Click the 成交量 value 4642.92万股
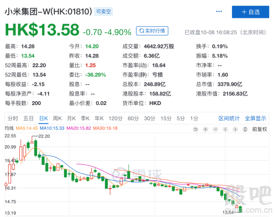Viewport: 275px width, 217px height. pos(159,47)
